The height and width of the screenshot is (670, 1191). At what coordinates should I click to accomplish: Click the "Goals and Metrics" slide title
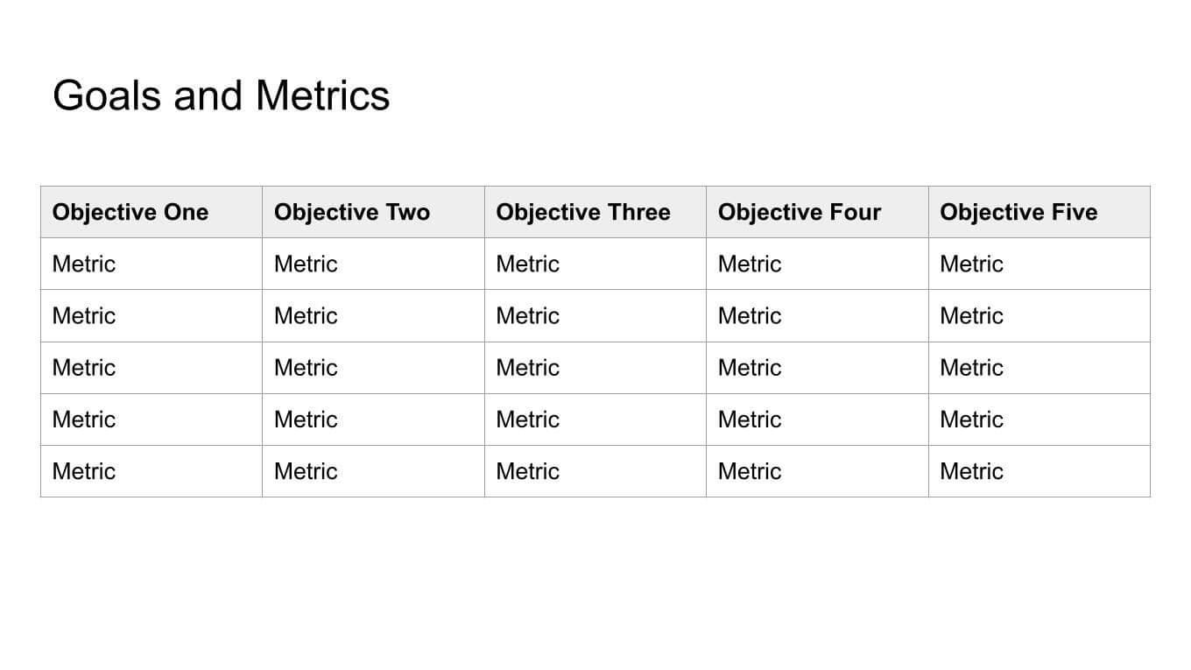click(221, 95)
